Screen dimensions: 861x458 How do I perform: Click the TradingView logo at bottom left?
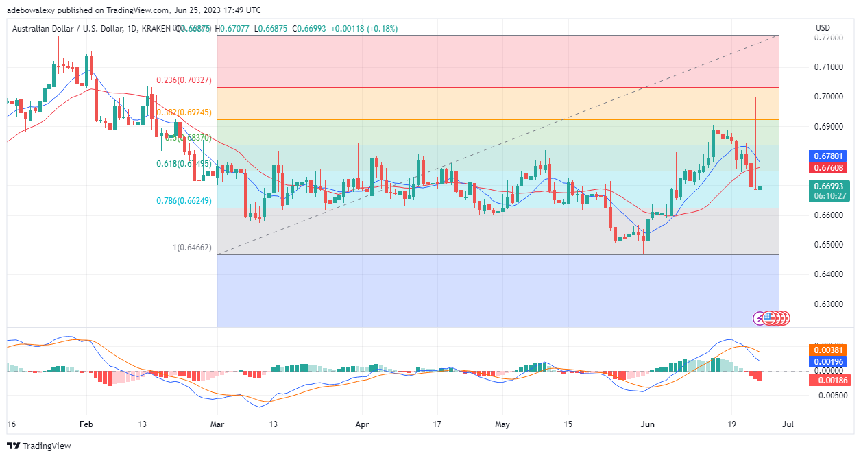[39, 446]
